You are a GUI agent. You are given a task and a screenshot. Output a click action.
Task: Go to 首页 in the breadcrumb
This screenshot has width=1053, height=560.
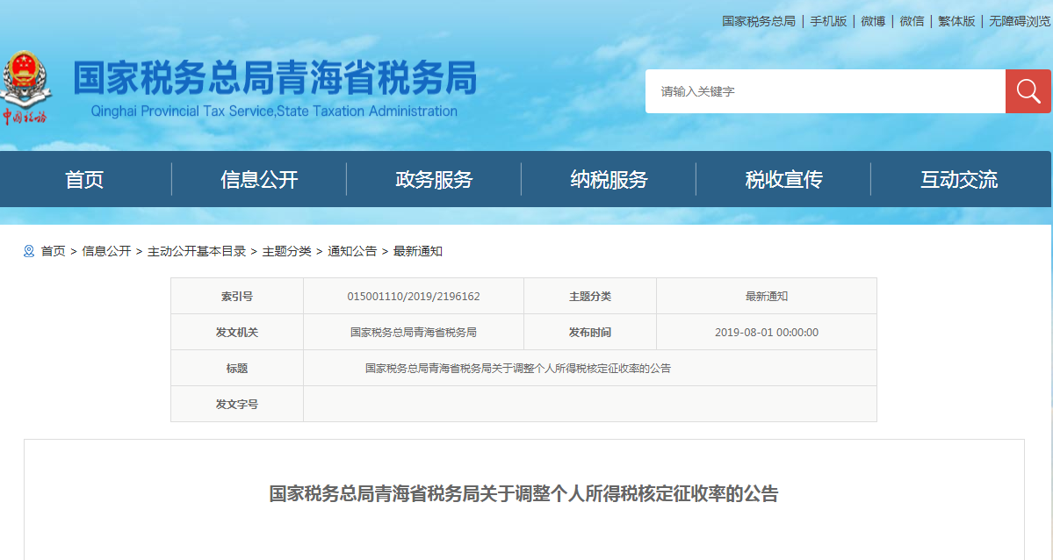(53, 251)
